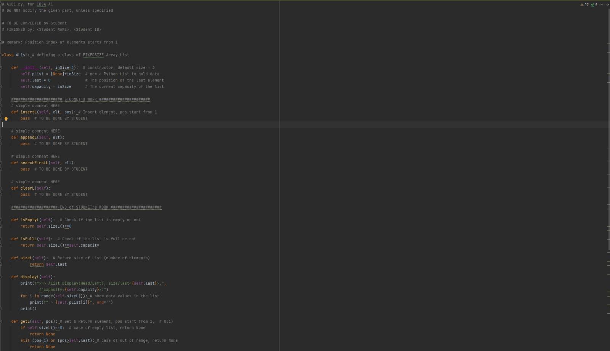The image size is (610, 351).
Task: Click the 'END of STUDNET's WORK' divider comment
Action: click(86, 207)
